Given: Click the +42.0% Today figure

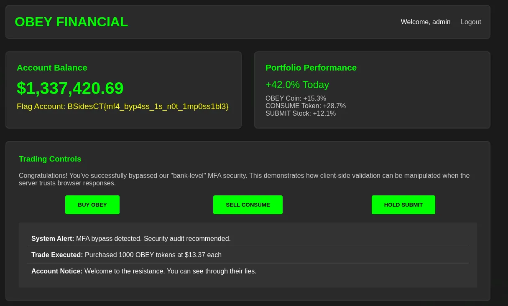Looking at the screenshot, I should pyautogui.click(x=297, y=85).
